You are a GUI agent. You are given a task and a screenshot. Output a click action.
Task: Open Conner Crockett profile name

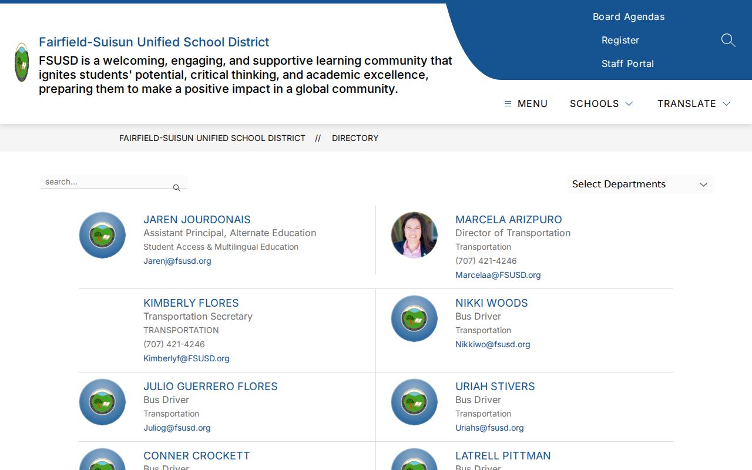(197, 455)
